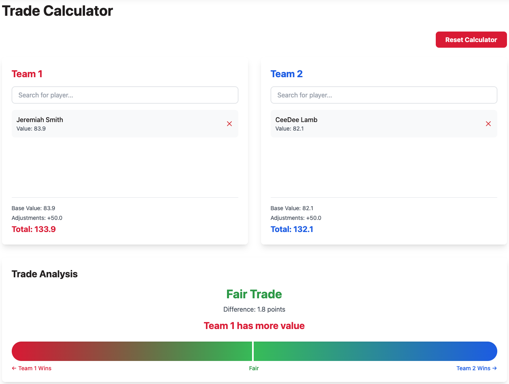Click the 'Fair Trade' result text
The image size is (509, 384).
[254, 294]
